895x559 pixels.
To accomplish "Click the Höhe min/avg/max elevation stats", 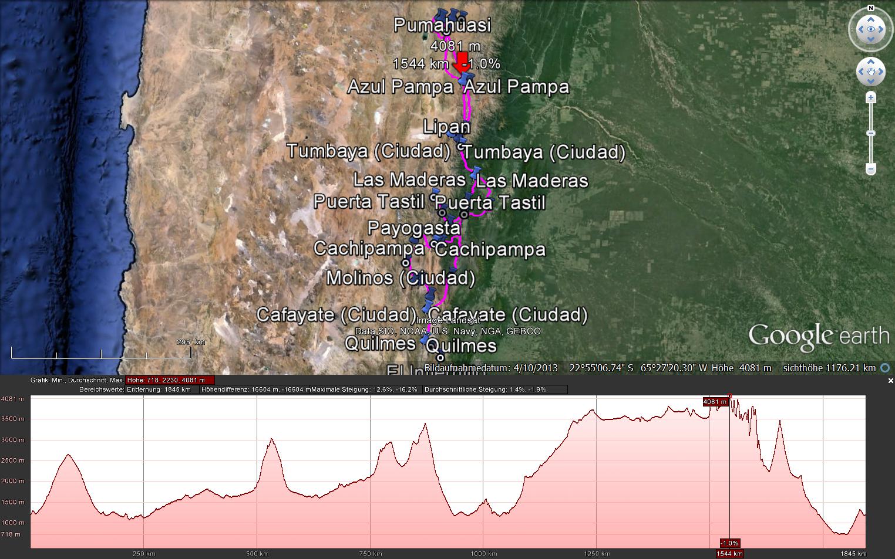I will coord(169,380).
